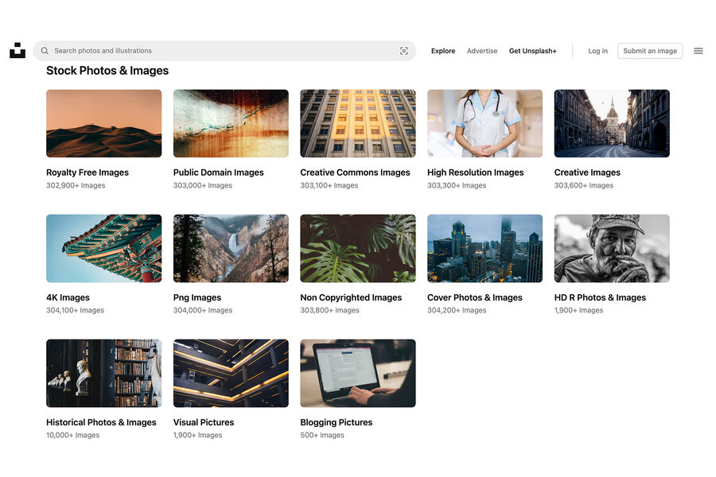This screenshot has height=477, width=716.
Task: Click the 10,000+ Images count text
Action: pos(72,436)
